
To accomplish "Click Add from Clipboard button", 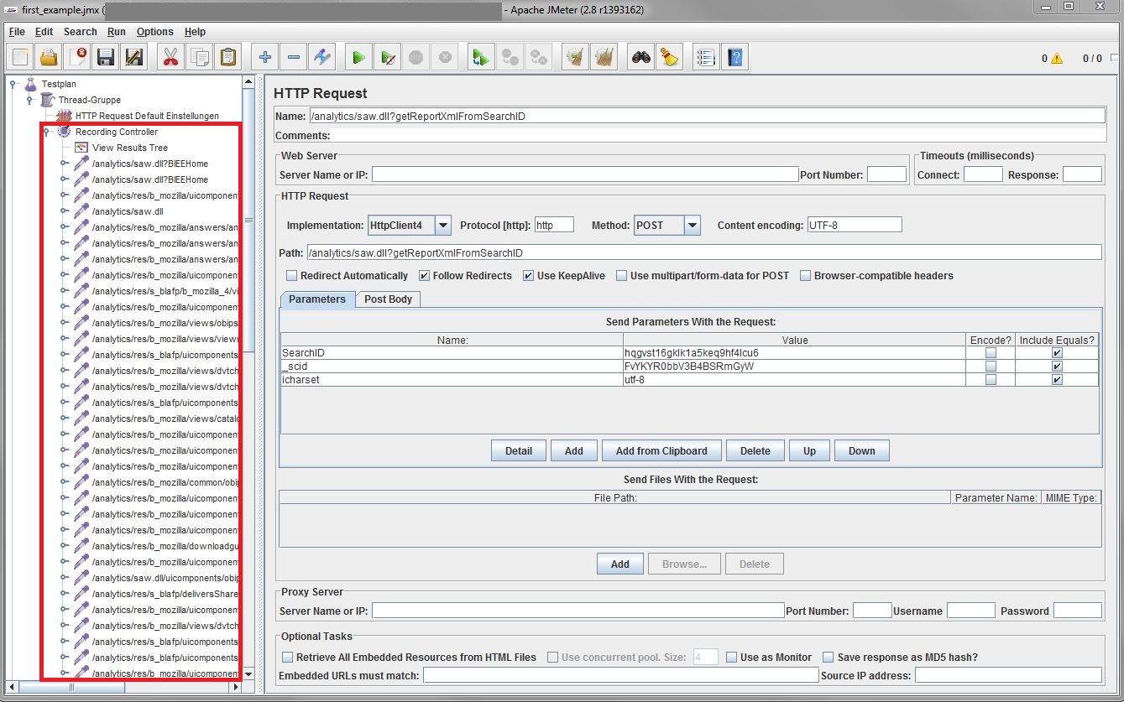I will click(661, 450).
